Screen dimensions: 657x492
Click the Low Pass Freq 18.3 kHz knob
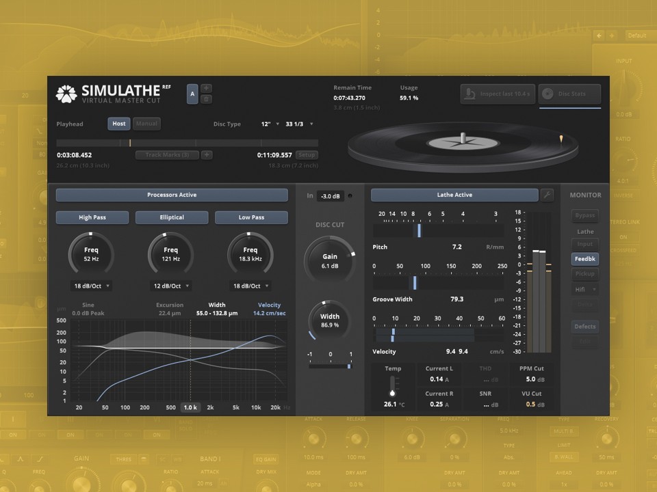250,254
